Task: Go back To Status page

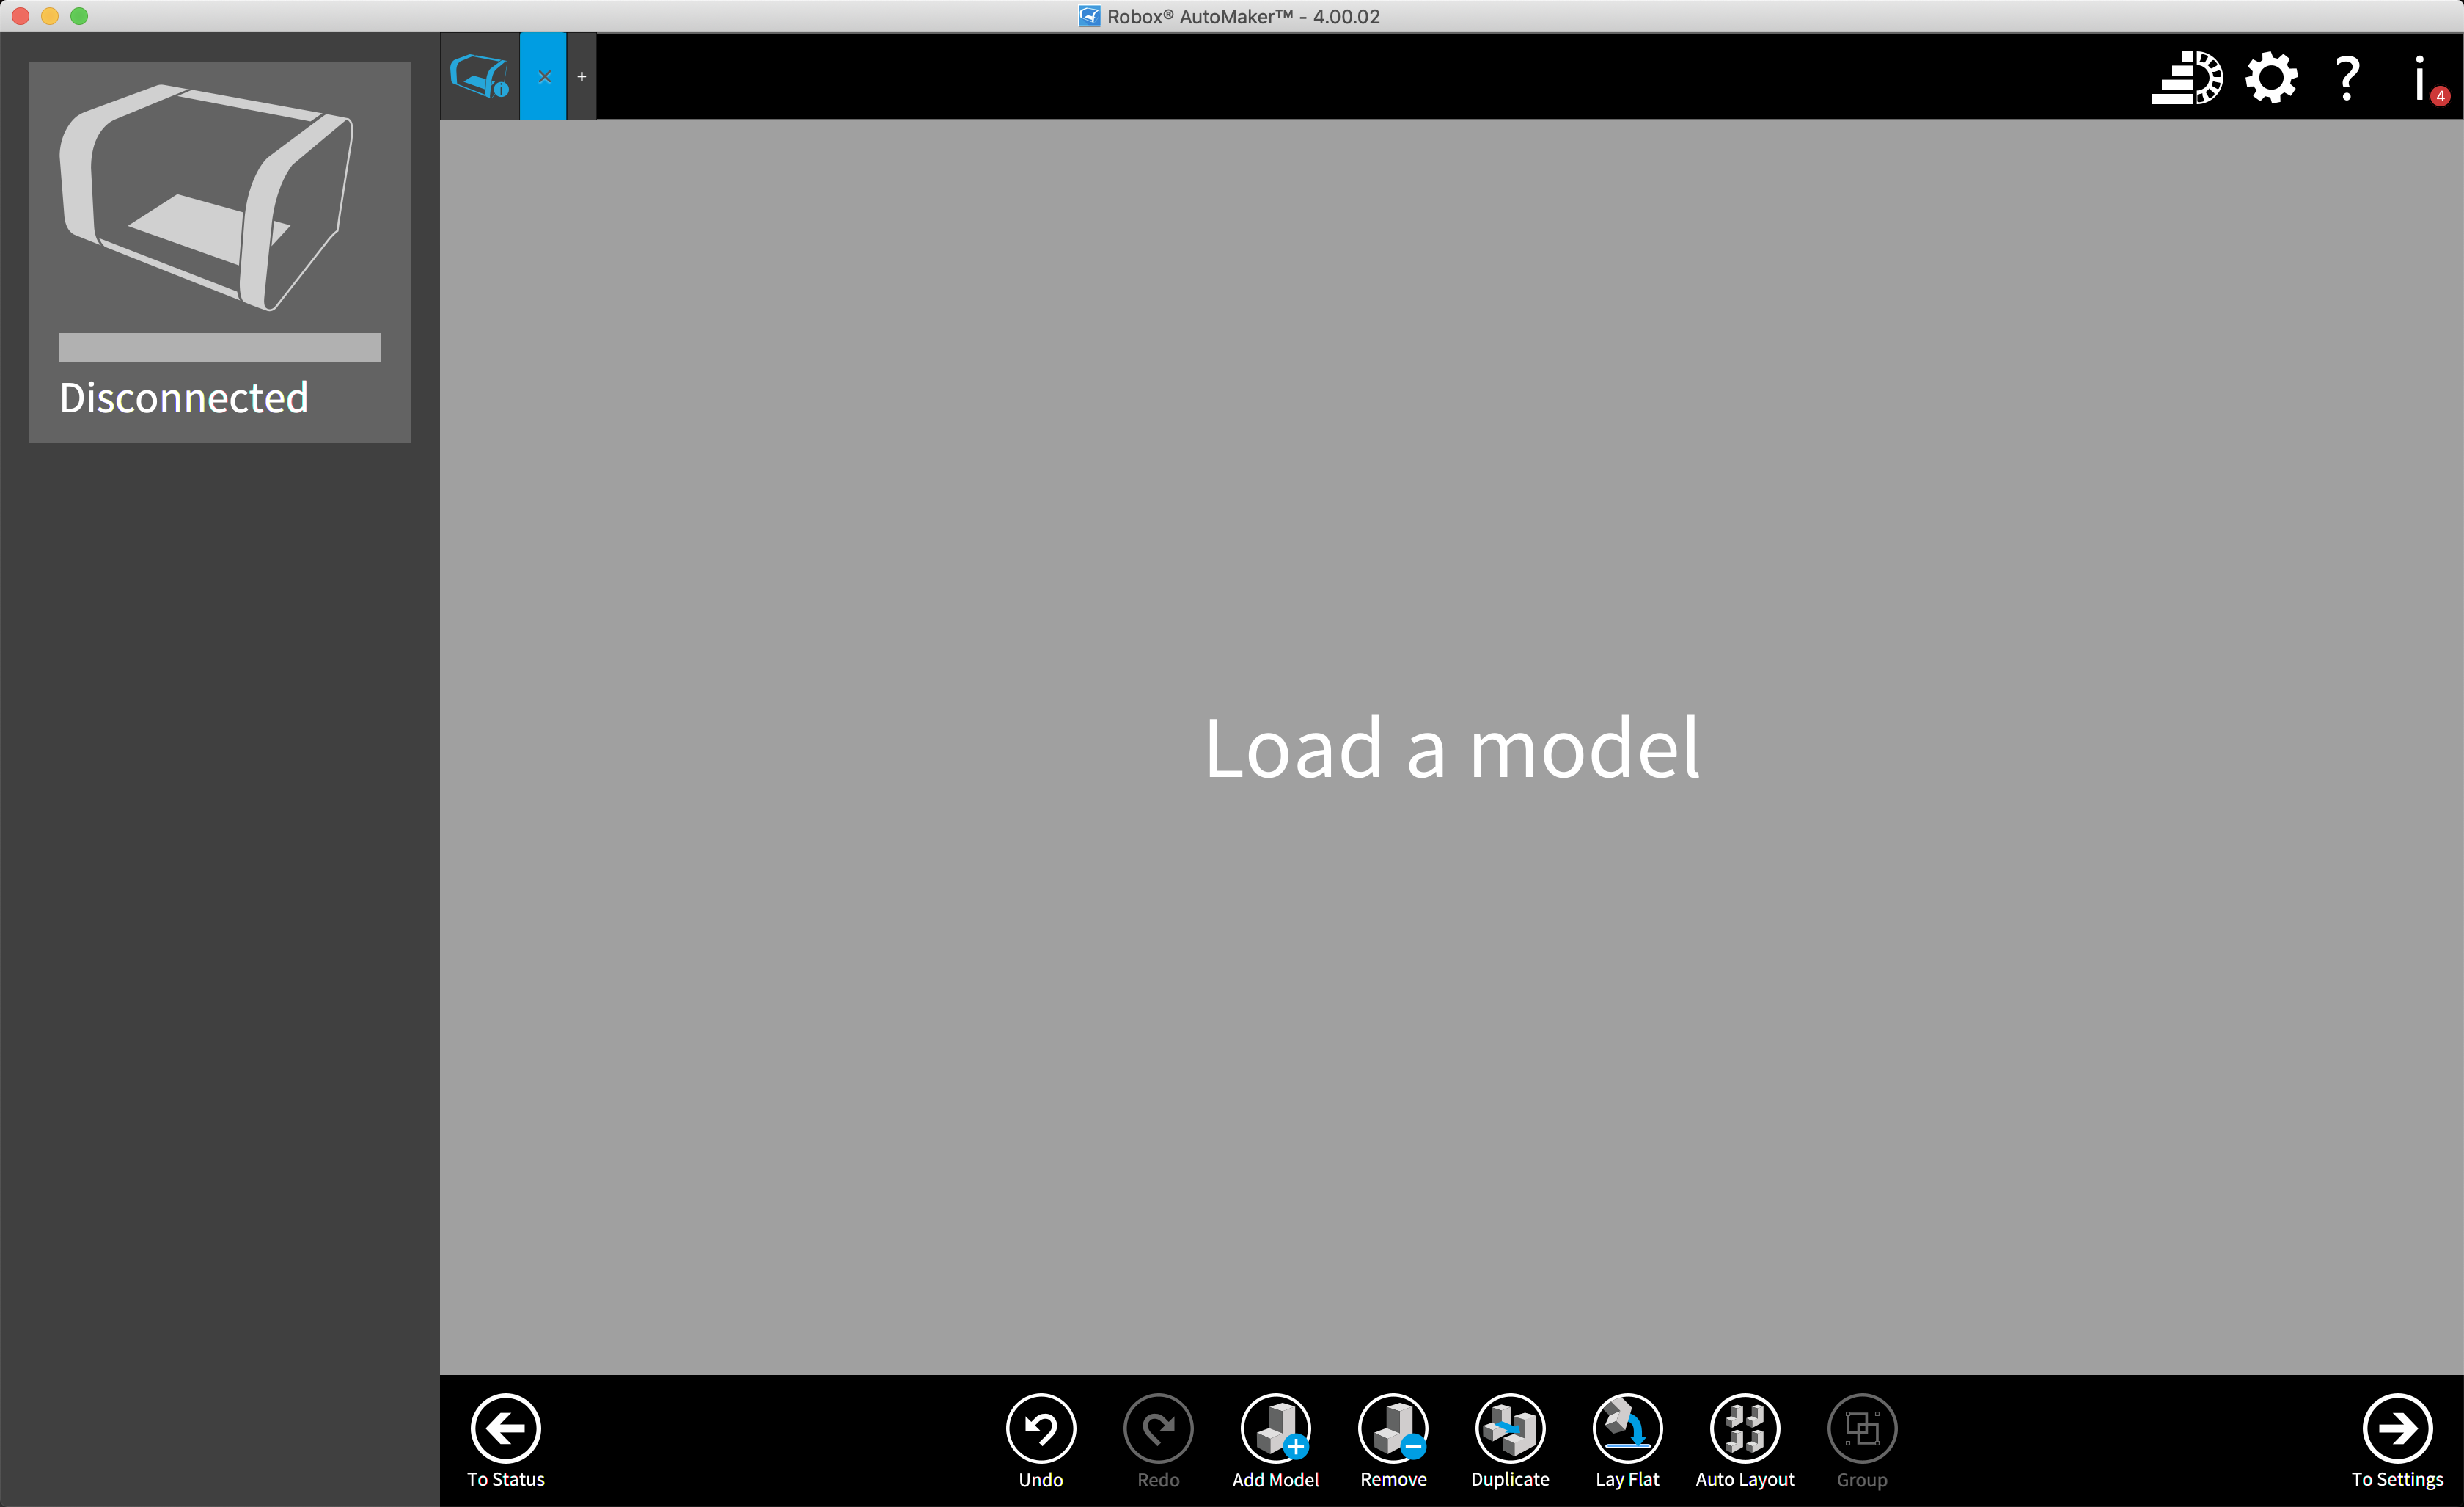Action: point(505,1428)
